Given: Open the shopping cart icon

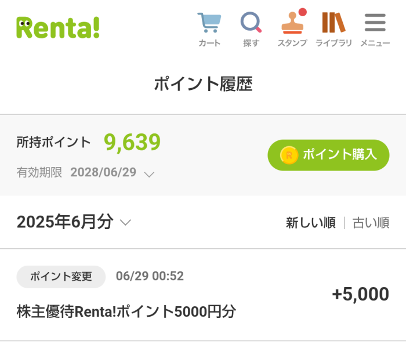Looking at the screenshot, I should [209, 23].
